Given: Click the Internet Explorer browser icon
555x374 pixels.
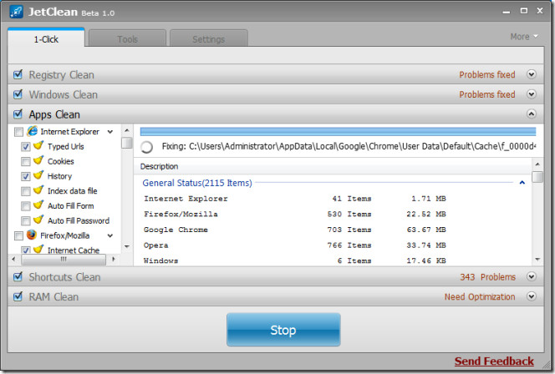Looking at the screenshot, I should click(x=33, y=131).
